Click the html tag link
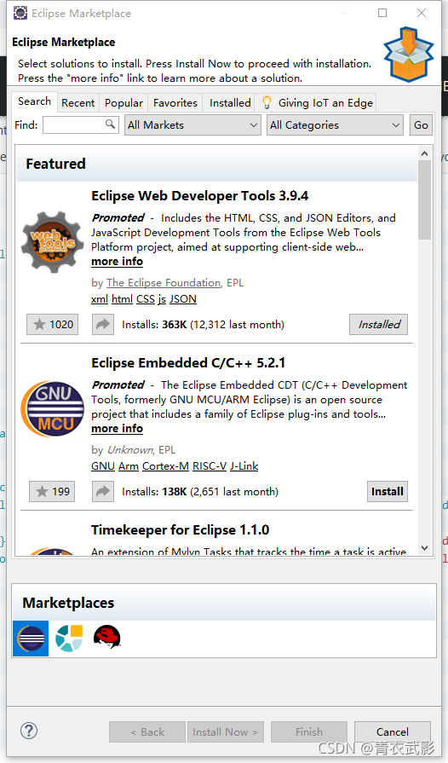 [122, 298]
